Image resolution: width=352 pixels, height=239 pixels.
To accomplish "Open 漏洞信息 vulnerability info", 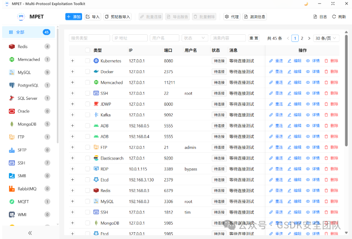I will click(255, 16).
